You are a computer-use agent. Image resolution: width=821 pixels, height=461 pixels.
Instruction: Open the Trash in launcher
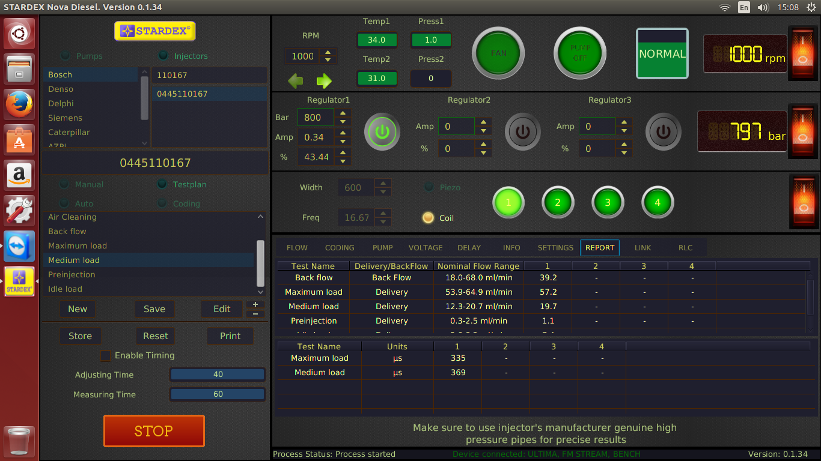(x=19, y=441)
